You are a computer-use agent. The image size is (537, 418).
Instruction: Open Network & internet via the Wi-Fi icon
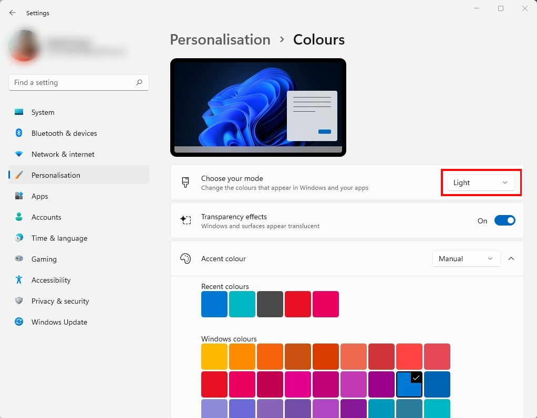(19, 154)
